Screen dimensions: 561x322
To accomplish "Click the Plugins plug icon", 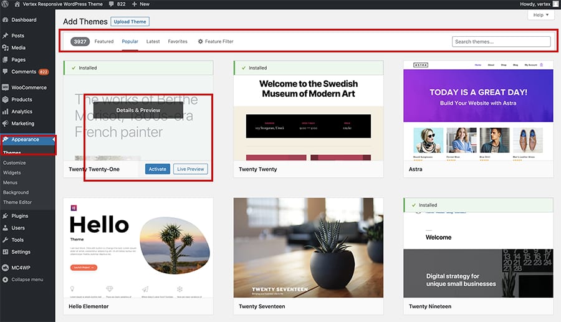I will click(6, 216).
